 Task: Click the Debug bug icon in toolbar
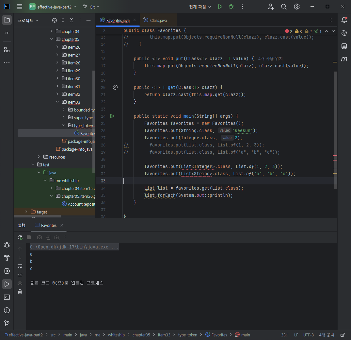pyautogui.click(x=231, y=7)
